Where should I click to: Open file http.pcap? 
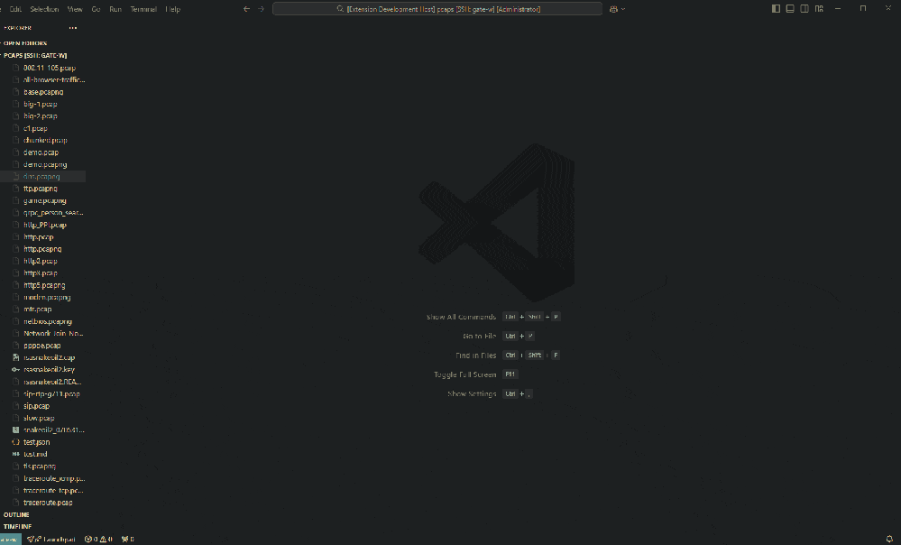pos(39,236)
